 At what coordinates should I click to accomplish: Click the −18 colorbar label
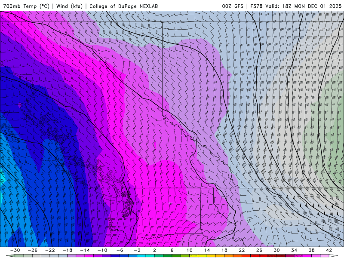[68, 250]
